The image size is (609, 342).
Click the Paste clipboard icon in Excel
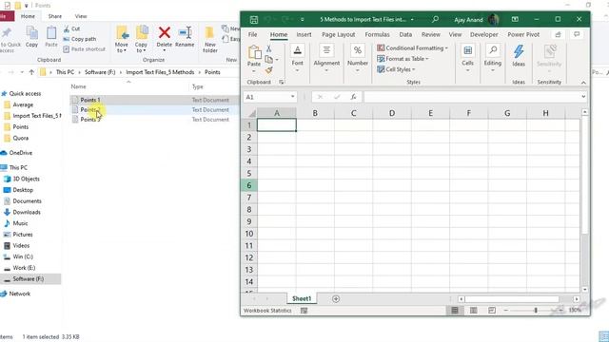(x=254, y=52)
